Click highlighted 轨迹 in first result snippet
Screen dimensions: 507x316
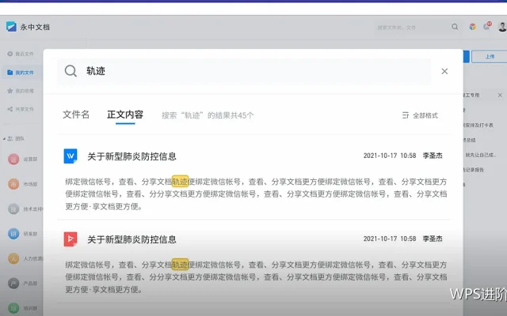[x=180, y=182]
